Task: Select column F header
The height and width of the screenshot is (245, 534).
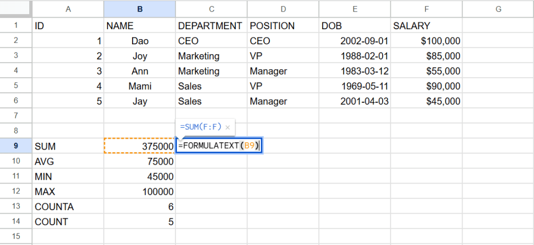Action: point(426,8)
